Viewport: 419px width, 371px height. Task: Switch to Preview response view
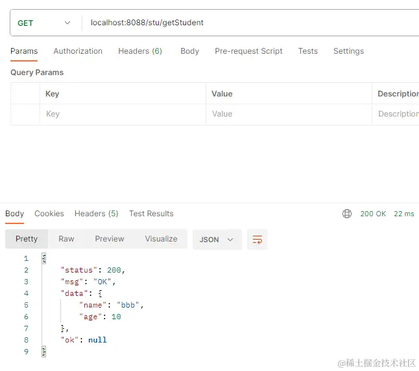(x=110, y=239)
